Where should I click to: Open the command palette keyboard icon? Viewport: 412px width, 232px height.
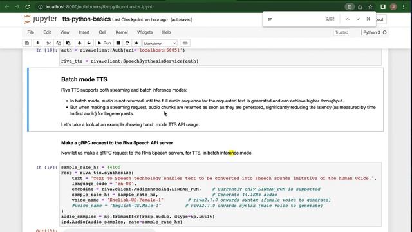pos(185,43)
